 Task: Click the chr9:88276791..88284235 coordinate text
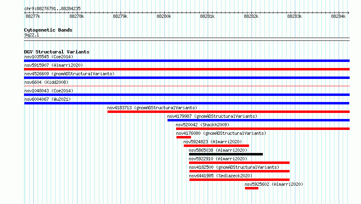click(x=52, y=8)
